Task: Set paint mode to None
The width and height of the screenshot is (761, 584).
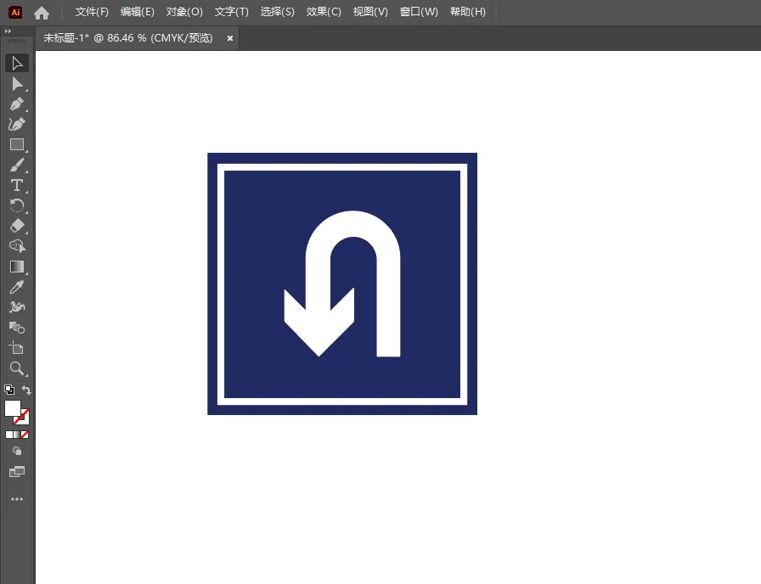Action: [25, 435]
